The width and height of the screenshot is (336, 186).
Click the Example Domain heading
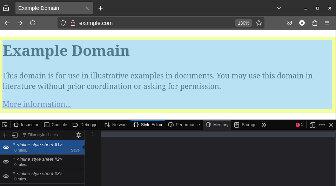(x=66, y=51)
